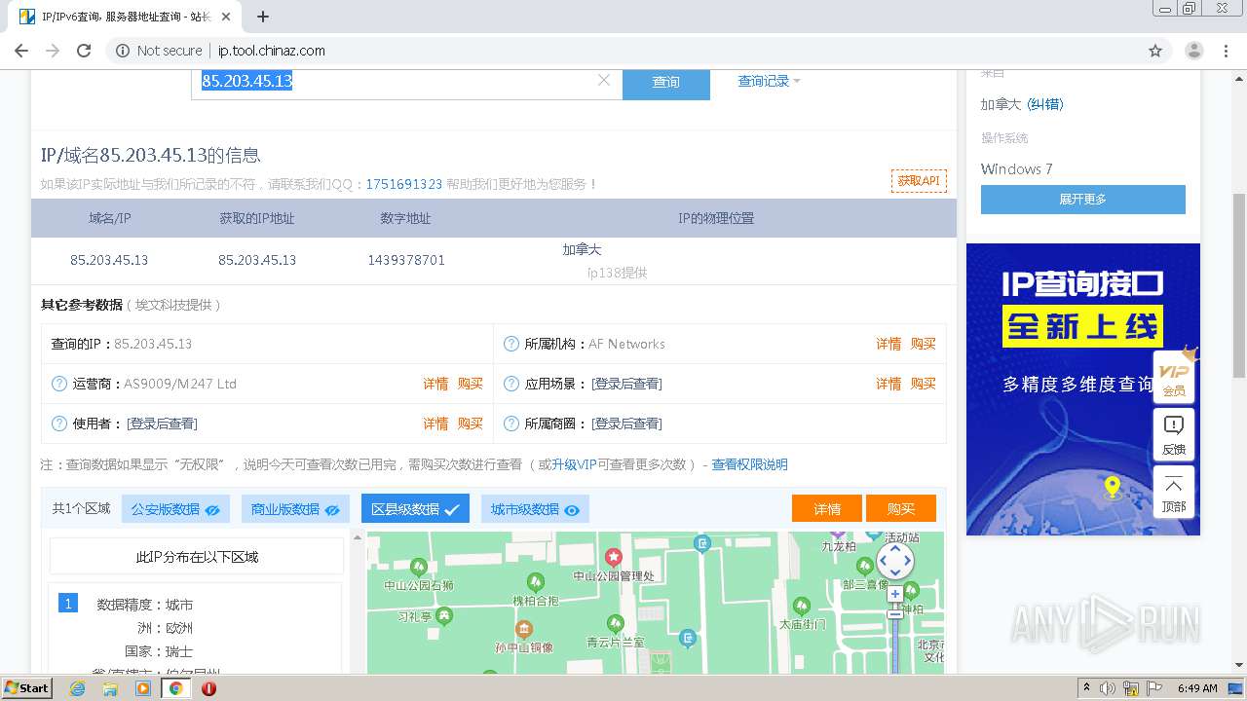Image resolution: width=1247 pixels, height=701 pixels.
Task: Click help icon beside 所属商圈
Action: (x=511, y=424)
